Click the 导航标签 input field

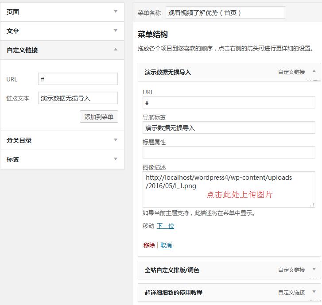pyautogui.click(x=229, y=127)
